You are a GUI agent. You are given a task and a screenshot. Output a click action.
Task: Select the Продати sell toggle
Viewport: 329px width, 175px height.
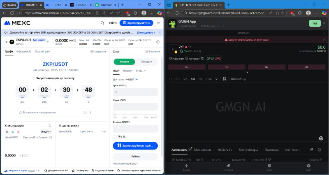[146, 62]
